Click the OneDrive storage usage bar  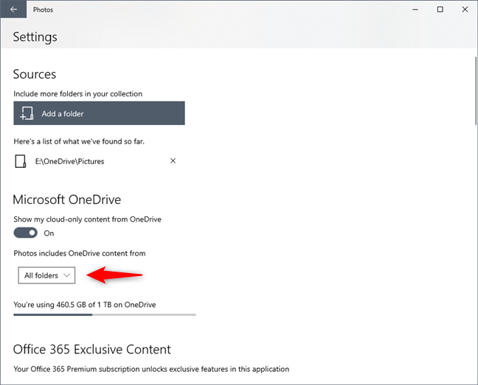pyautogui.click(x=105, y=315)
